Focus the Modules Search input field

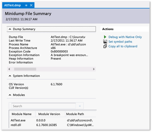(44, 106)
